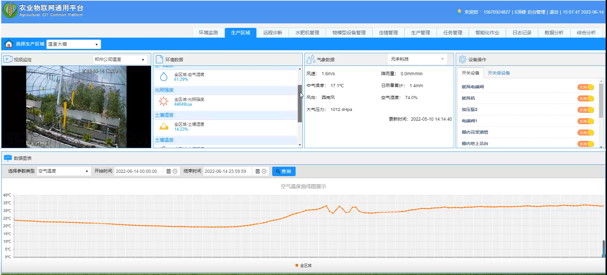Click the 视频监控 video panel icon
The image size is (607, 275).
[x=7, y=59]
